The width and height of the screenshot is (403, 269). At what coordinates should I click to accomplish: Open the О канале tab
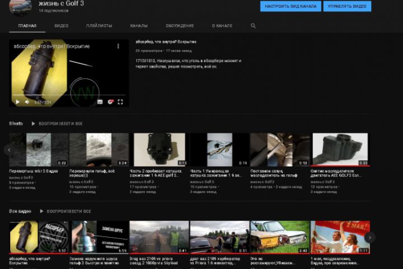click(x=222, y=26)
